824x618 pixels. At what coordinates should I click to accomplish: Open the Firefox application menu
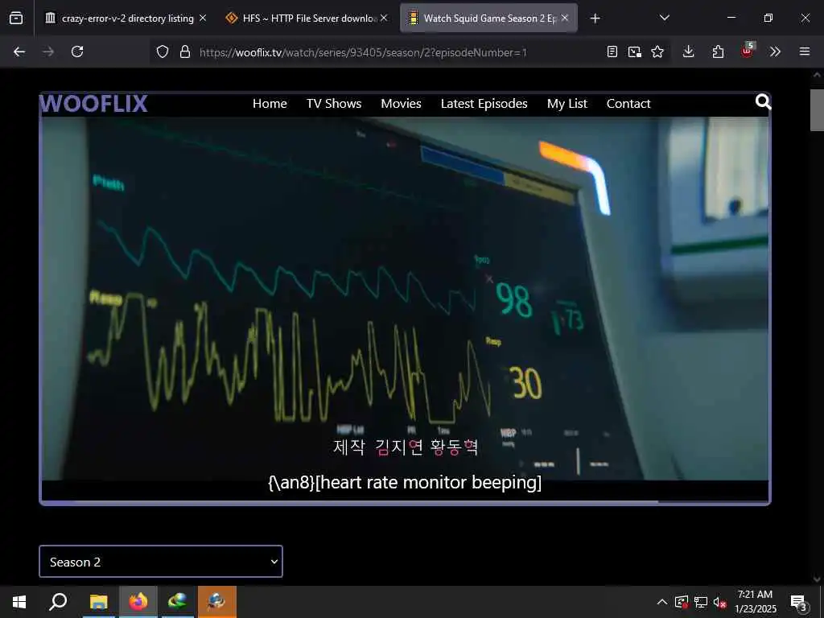pyautogui.click(x=804, y=51)
